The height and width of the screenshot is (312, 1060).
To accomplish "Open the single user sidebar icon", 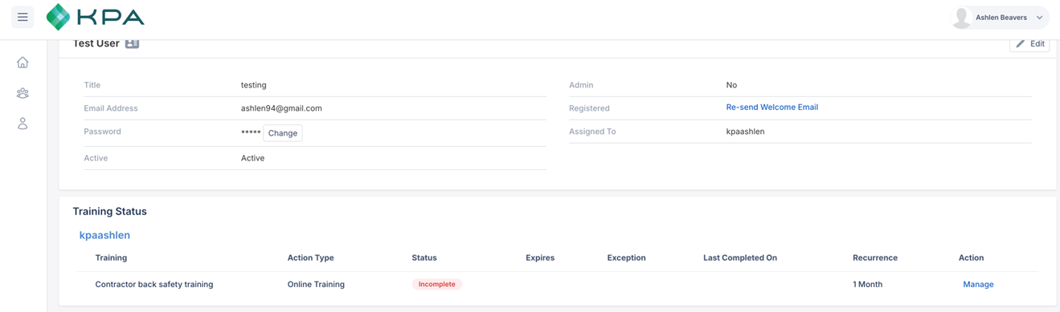I will point(23,124).
